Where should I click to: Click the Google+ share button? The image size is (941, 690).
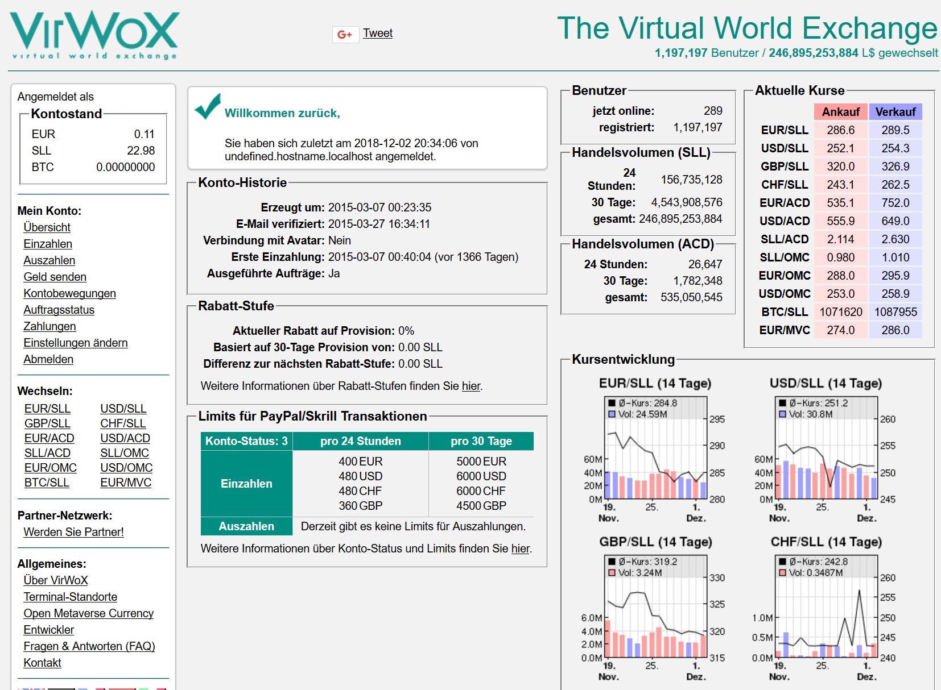pyautogui.click(x=345, y=35)
